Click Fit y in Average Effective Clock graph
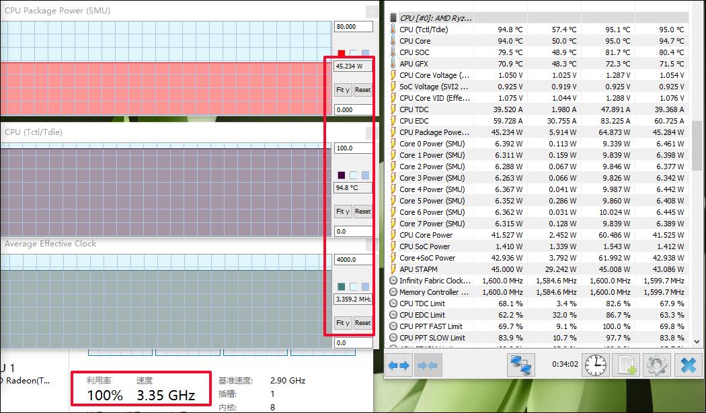This screenshot has width=706, height=413. [x=343, y=322]
